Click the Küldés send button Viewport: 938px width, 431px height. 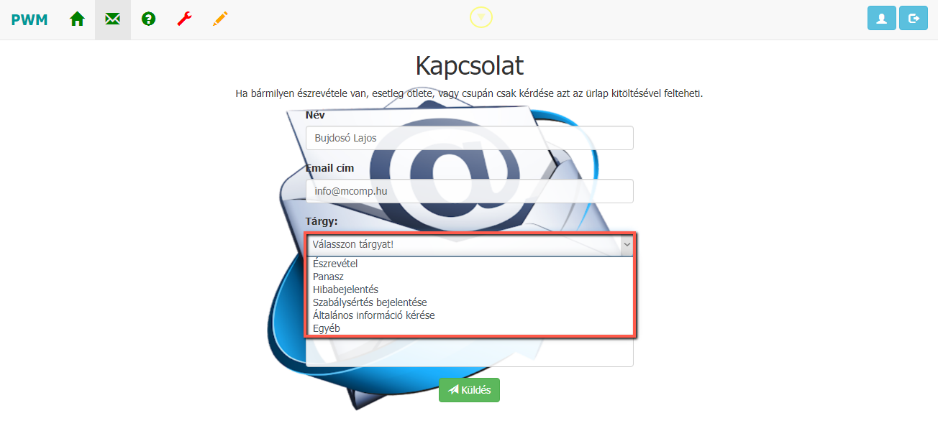tap(469, 390)
